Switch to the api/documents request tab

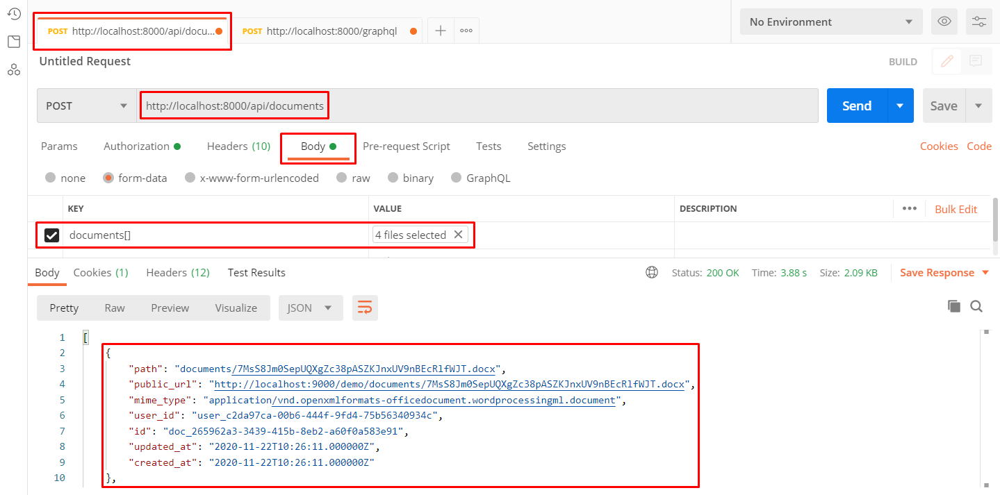(132, 31)
